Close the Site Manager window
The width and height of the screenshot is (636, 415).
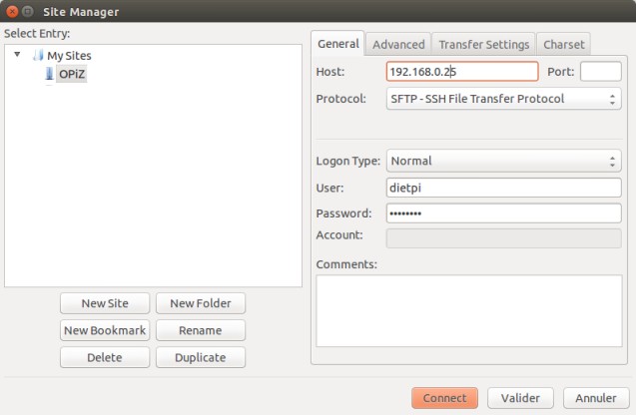11,11
